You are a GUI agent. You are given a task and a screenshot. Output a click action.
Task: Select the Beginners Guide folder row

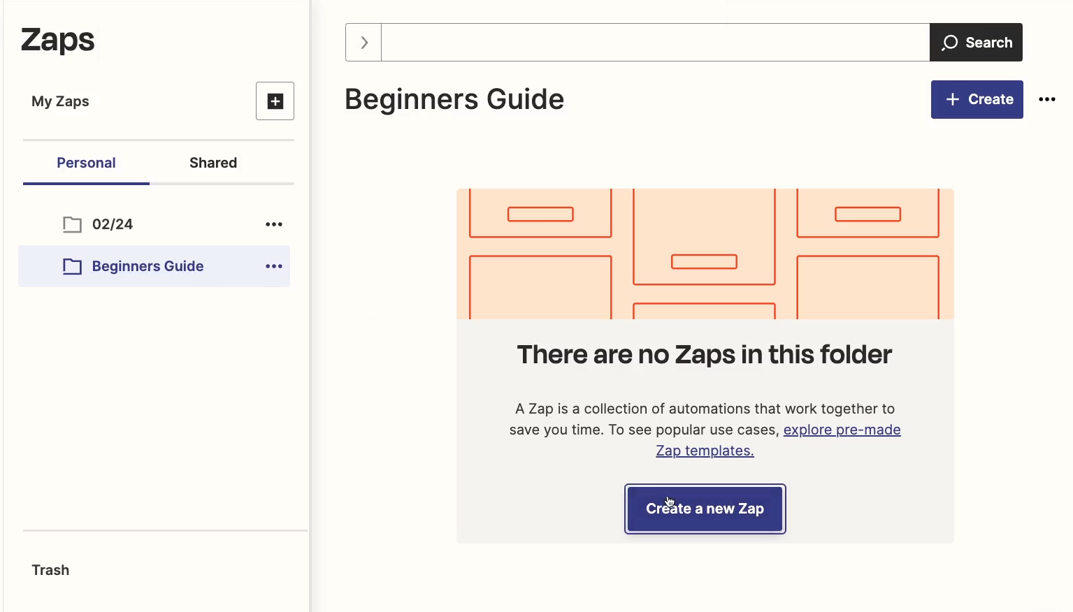pos(154,266)
